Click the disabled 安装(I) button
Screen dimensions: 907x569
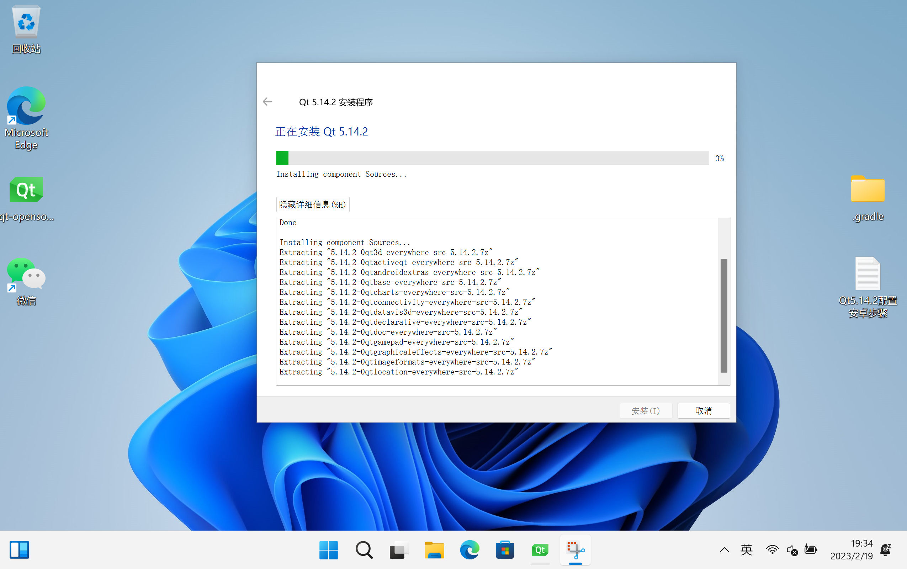pos(646,410)
